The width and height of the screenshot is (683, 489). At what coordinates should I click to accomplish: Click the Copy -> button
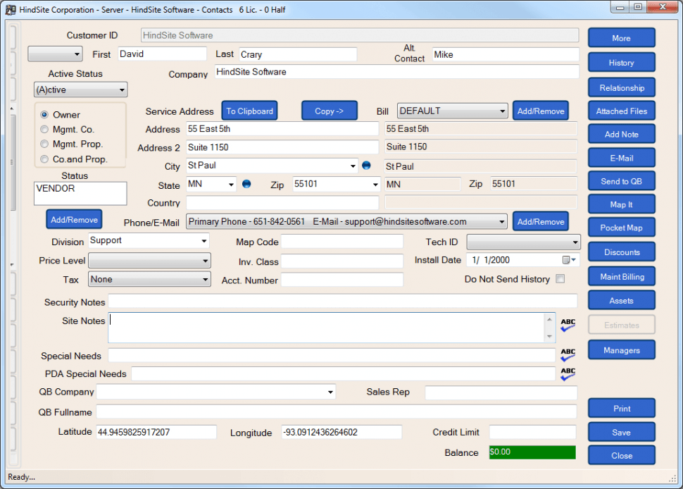[330, 111]
